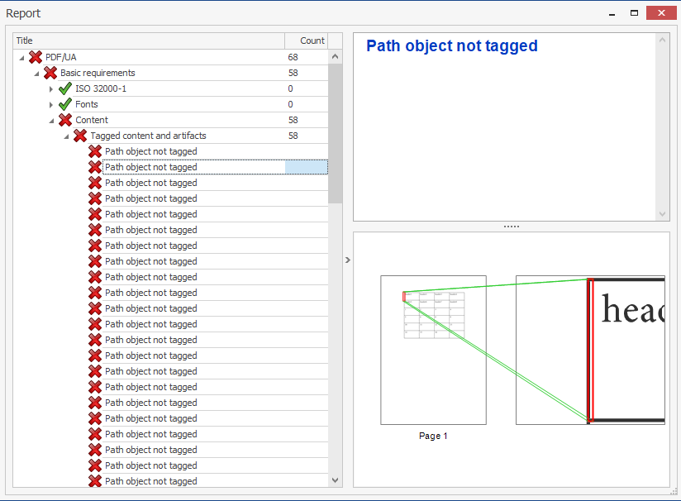
Task: Click the dotted splitter between the right panels
Action: tap(511, 226)
